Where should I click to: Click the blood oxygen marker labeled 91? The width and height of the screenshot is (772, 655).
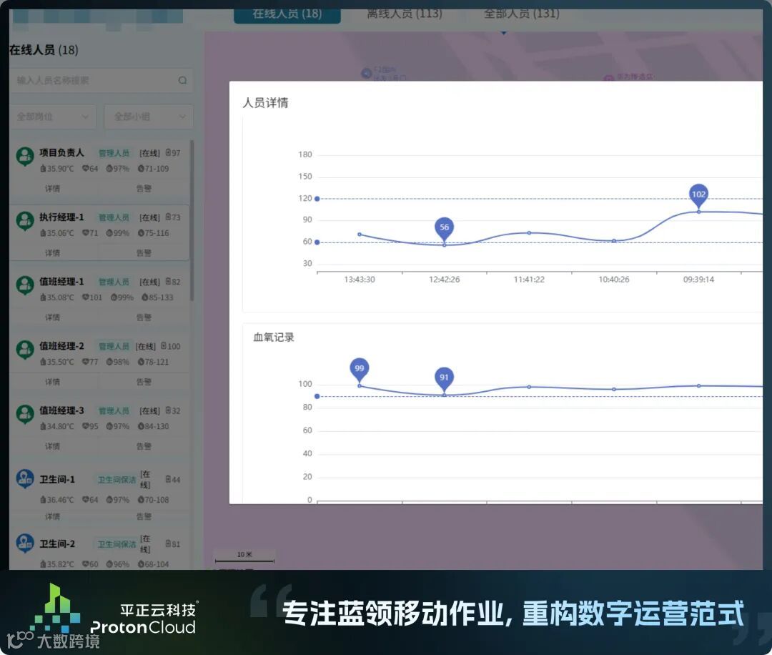[444, 378]
